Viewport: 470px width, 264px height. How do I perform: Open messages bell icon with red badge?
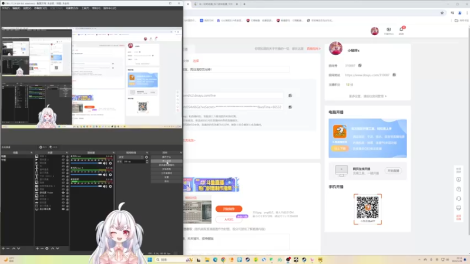click(401, 31)
